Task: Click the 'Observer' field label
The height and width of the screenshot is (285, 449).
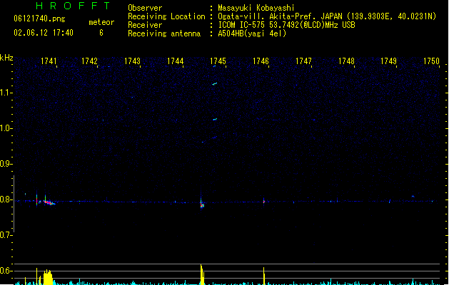Action: (145, 8)
